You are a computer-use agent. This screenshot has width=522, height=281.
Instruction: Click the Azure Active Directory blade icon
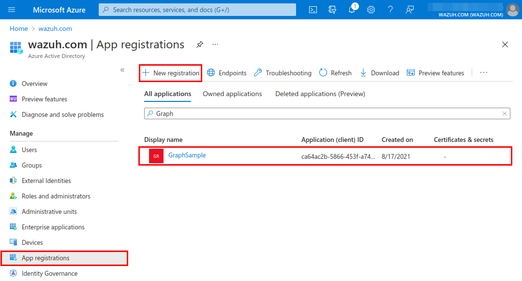[x=16, y=48]
